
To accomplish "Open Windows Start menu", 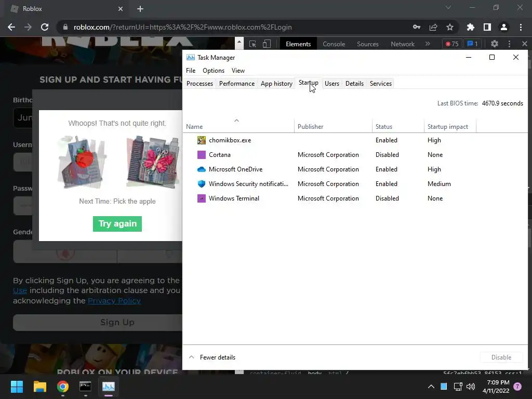I will pos(17,387).
